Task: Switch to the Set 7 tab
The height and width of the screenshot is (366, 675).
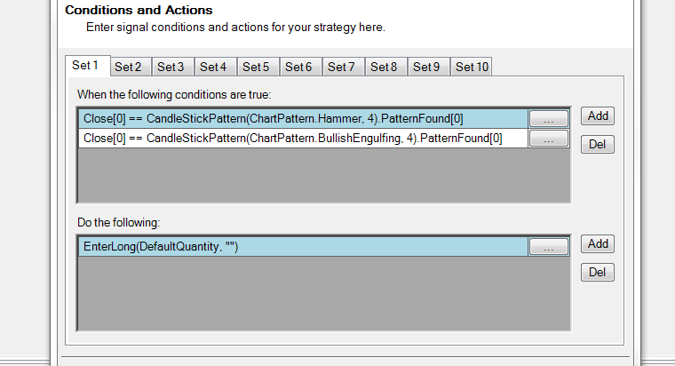Action: pos(341,67)
